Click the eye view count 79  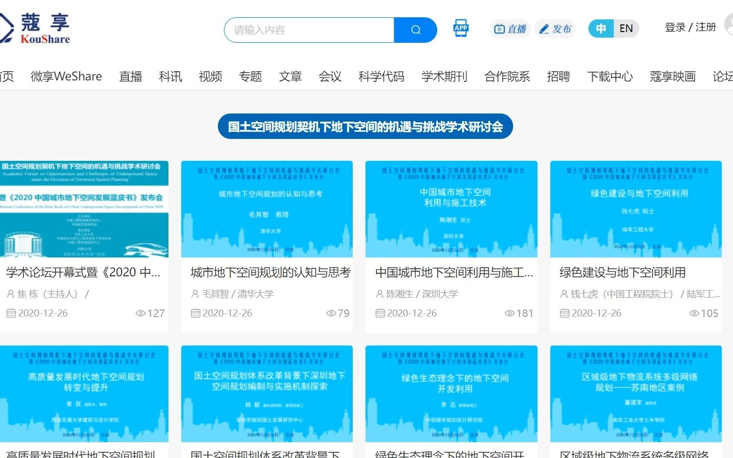pos(338,313)
